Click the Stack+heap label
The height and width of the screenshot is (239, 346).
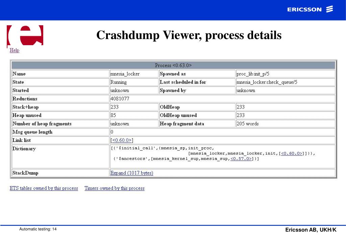point(26,107)
